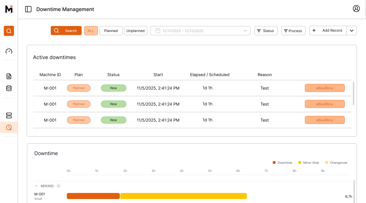Select the ALL filter toggle
This screenshot has width=366, height=203.
pyautogui.click(x=91, y=30)
